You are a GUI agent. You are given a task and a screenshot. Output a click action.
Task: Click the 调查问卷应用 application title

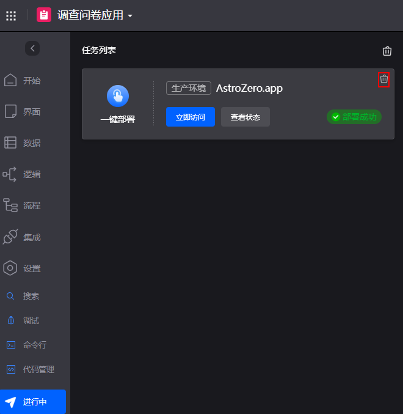point(90,15)
